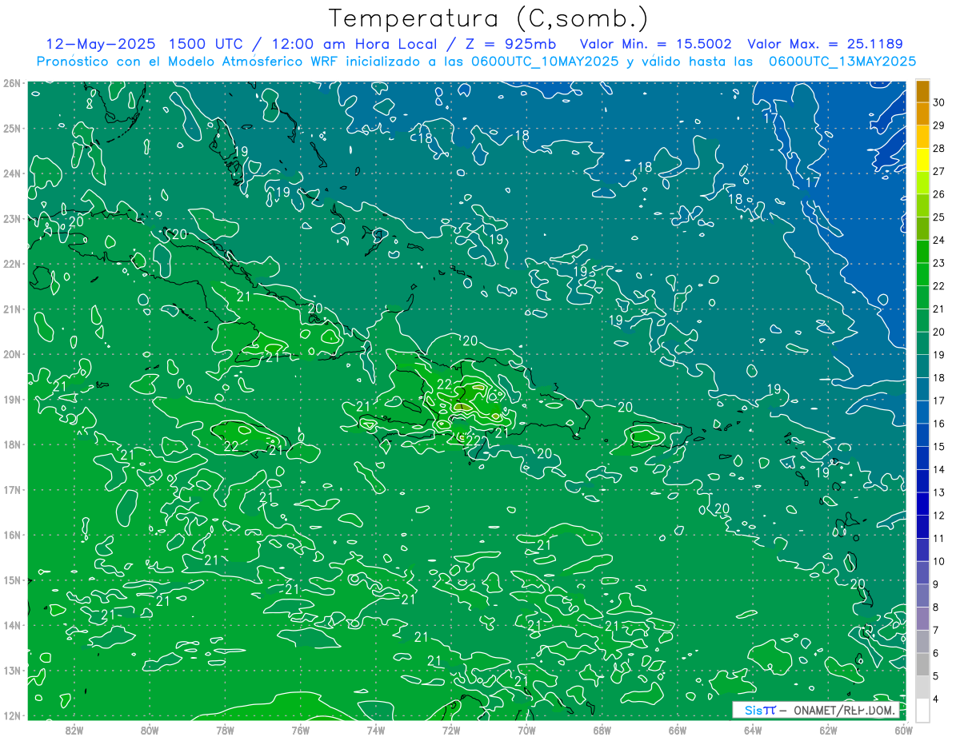Click the longitude axis label "60W"
The height and width of the screenshot is (741, 960).
click(x=904, y=730)
